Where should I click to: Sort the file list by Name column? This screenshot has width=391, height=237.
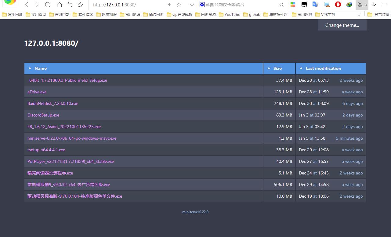(40, 68)
